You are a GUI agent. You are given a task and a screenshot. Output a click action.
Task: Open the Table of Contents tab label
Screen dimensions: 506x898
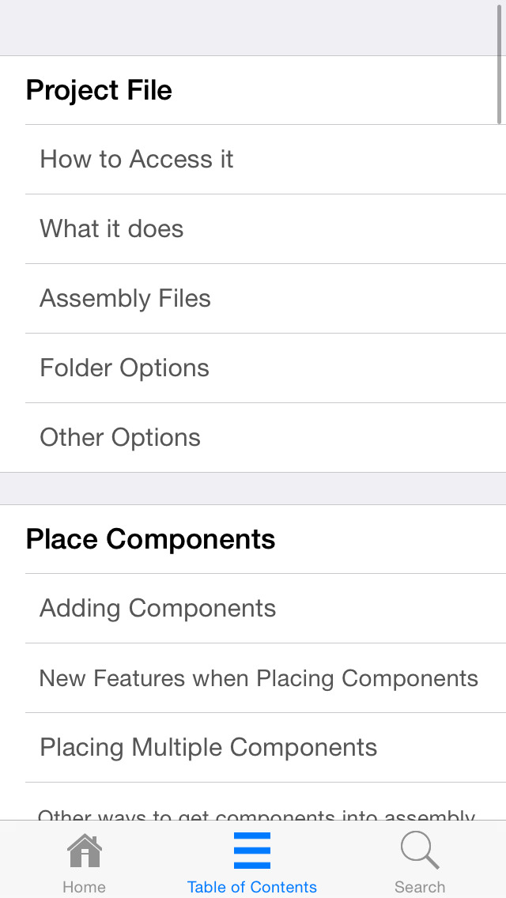click(252, 887)
